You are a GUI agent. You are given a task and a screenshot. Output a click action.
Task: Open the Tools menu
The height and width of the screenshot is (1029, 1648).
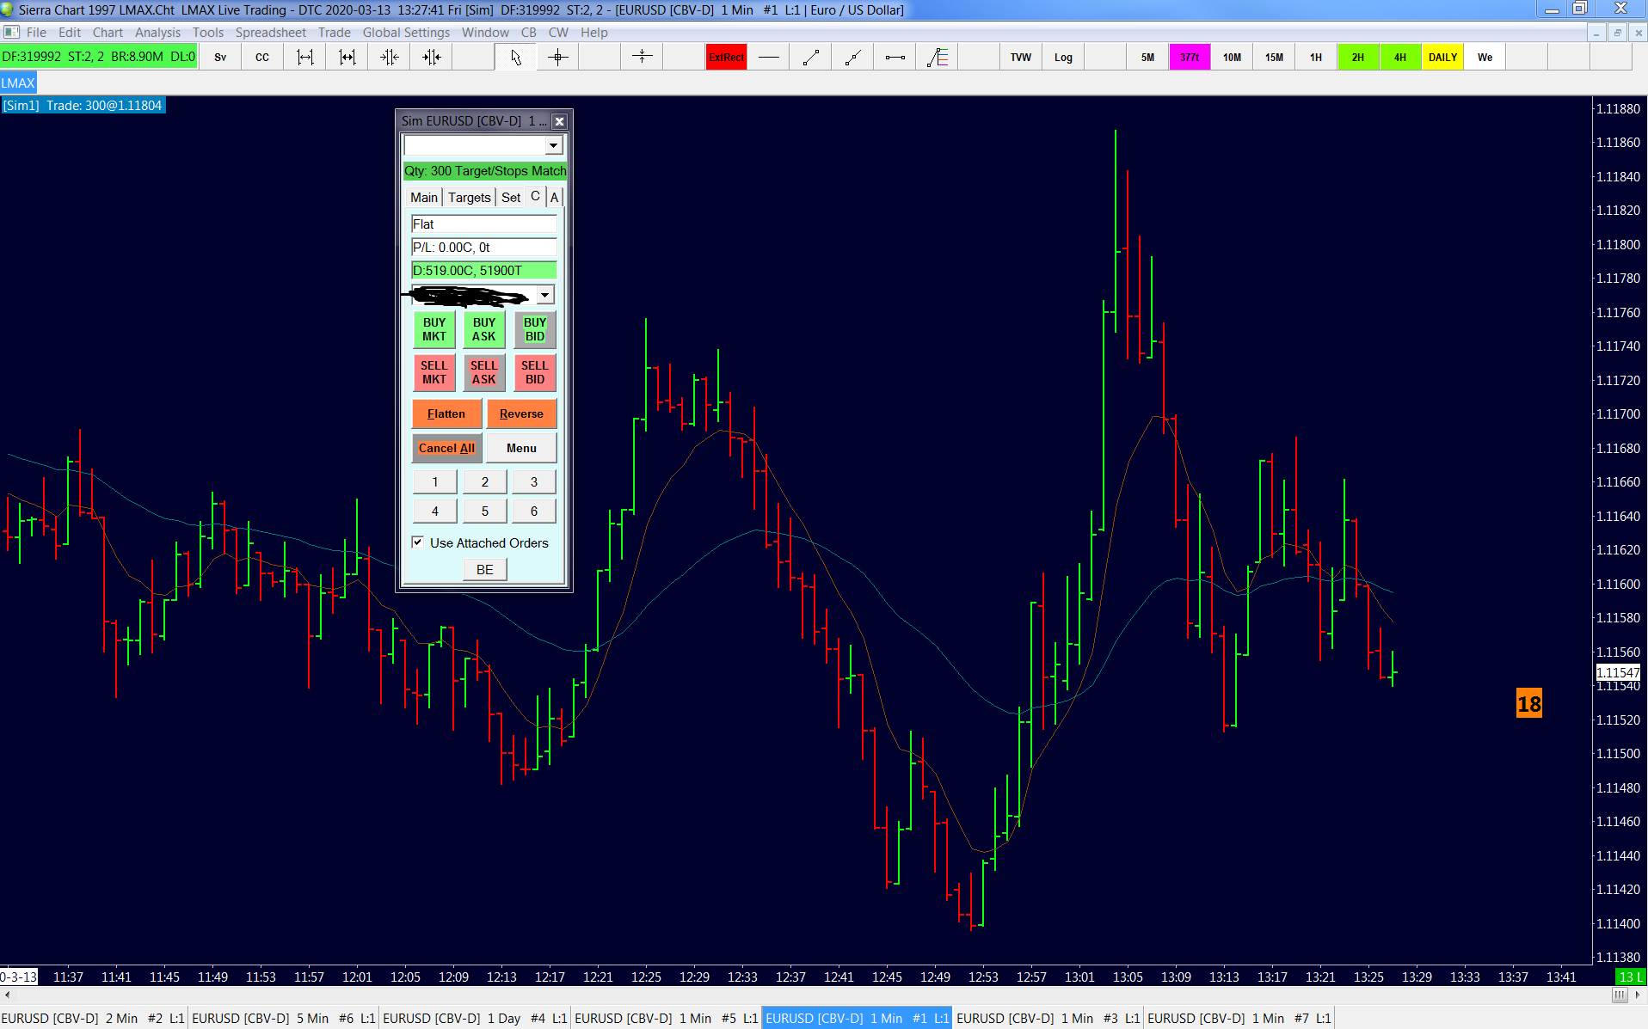207,33
